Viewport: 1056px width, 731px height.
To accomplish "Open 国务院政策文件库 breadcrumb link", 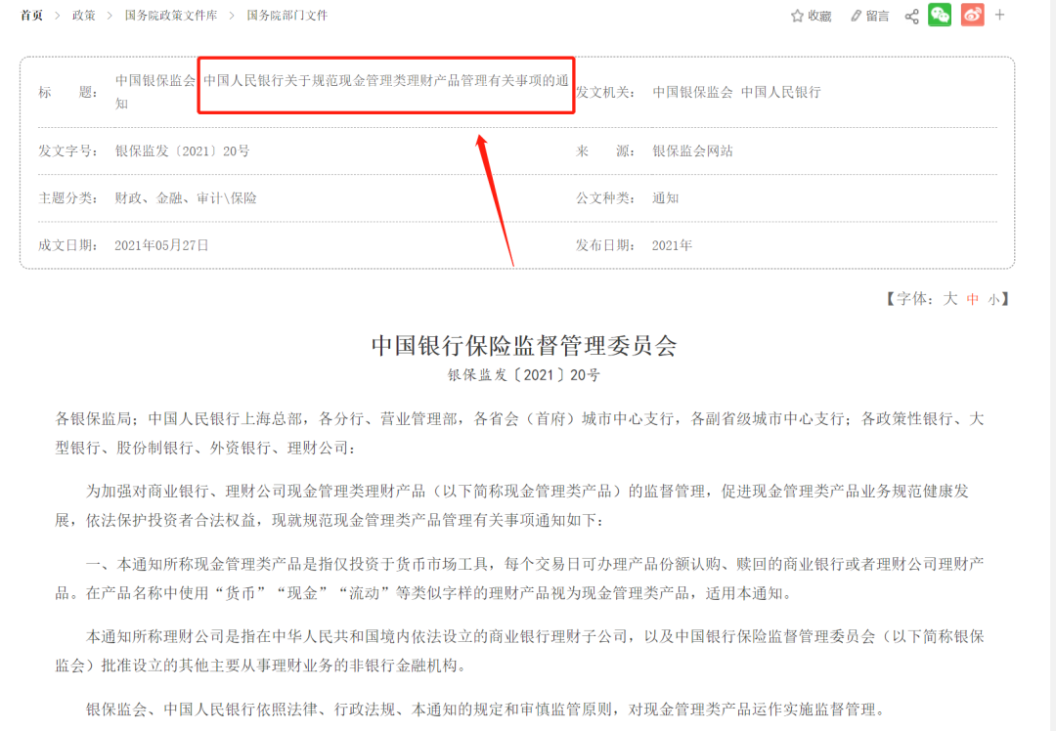I will coord(171,16).
